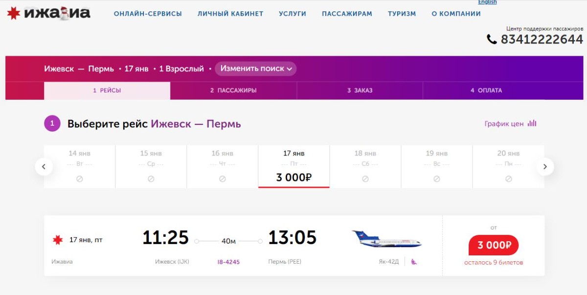Screen dimensions: 587x295
Task: Switch language to English
Action: [x=487, y=2]
